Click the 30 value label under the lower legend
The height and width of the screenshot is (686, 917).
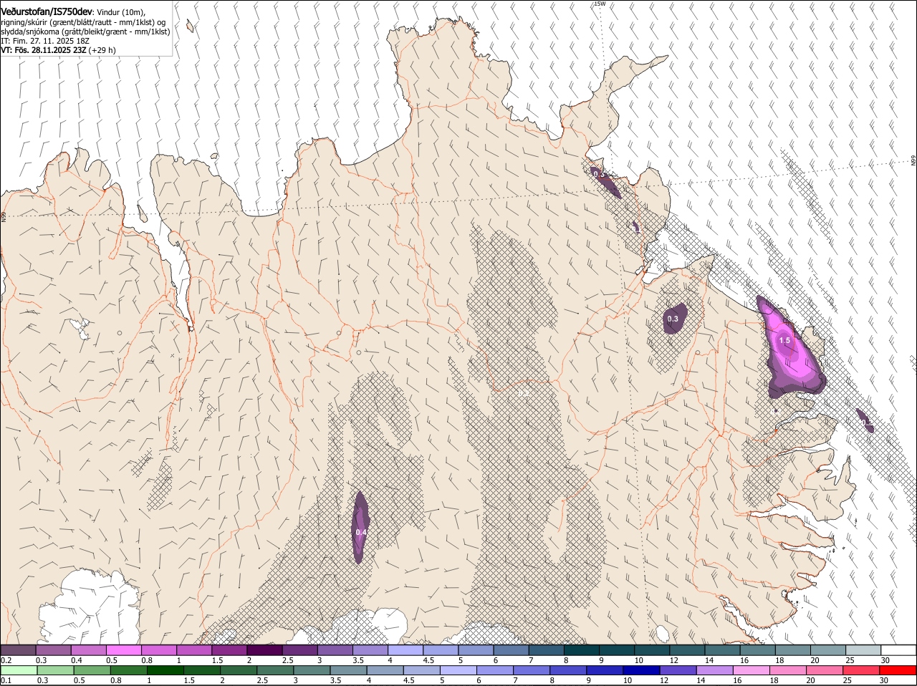coord(884,680)
